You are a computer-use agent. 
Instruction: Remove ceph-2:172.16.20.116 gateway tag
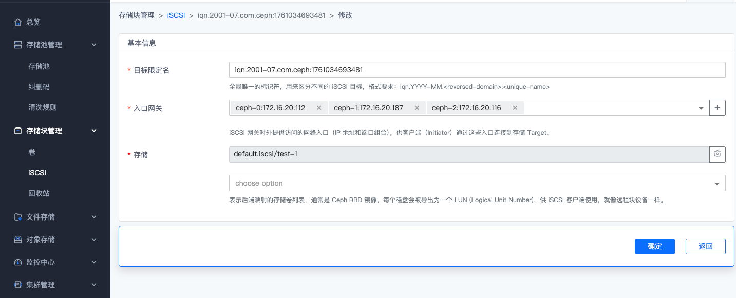point(514,108)
